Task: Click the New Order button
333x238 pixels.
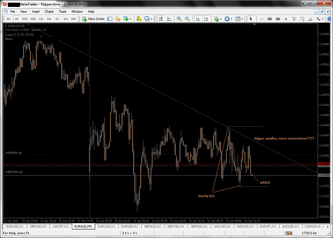Action: [93, 19]
